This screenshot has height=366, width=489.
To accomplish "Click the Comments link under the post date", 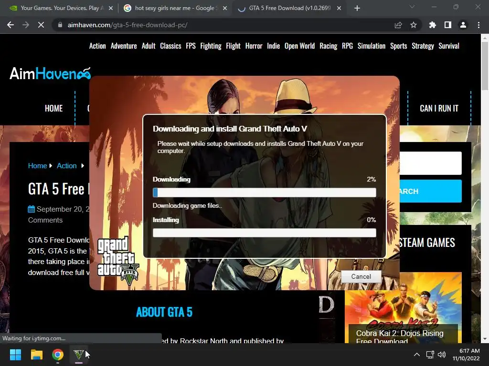I will pyautogui.click(x=45, y=220).
